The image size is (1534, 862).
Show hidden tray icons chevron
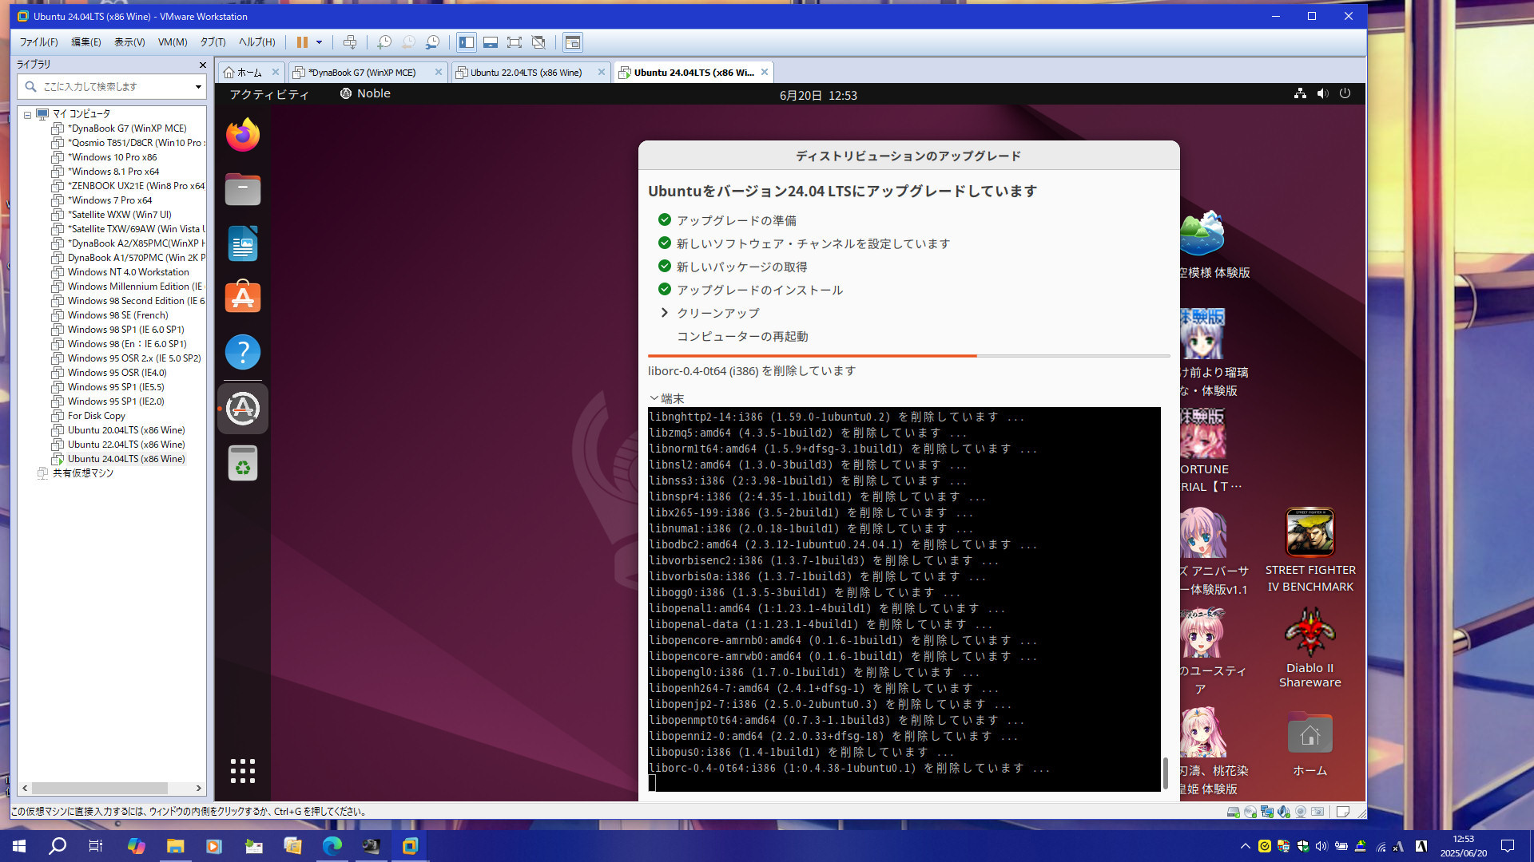click(1245, 846)
